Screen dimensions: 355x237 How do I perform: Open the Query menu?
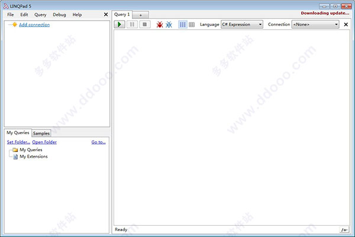point(40,15)
